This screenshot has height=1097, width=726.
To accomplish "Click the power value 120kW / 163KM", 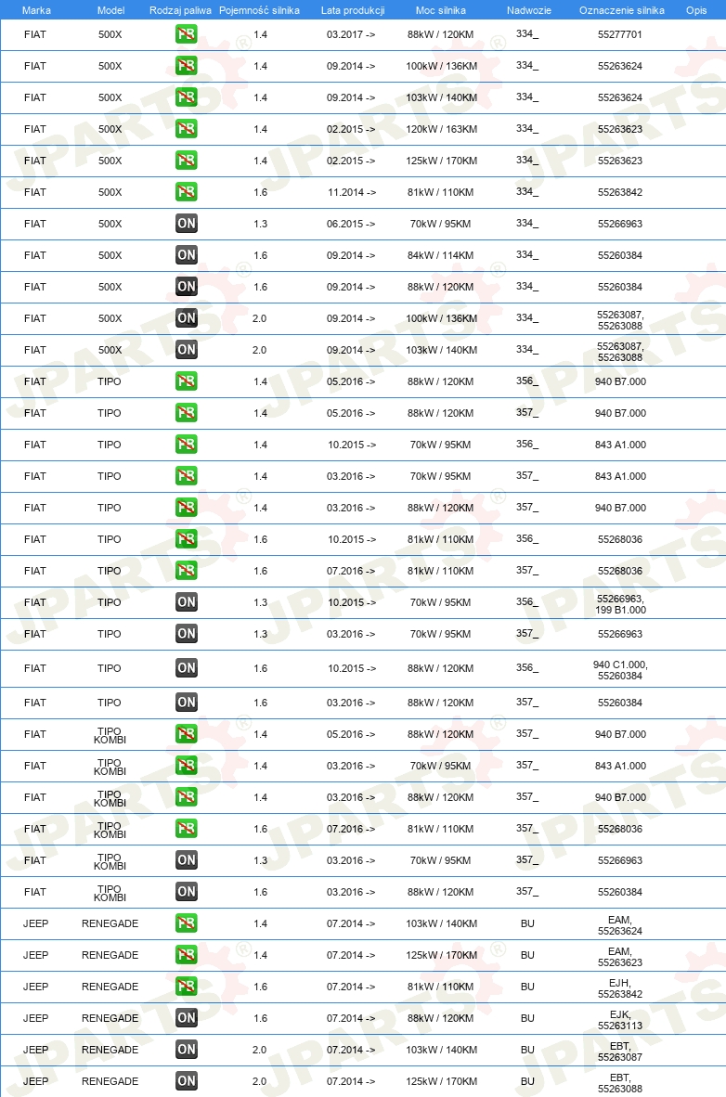I will 441,129.
